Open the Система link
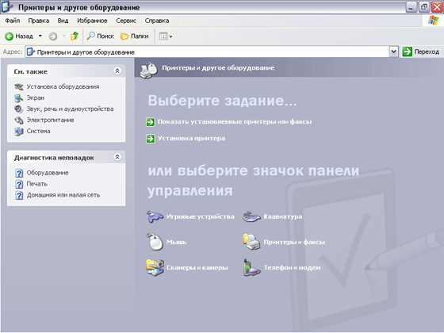The width and height of the screenshot is (444, 333). pos(38,131)
